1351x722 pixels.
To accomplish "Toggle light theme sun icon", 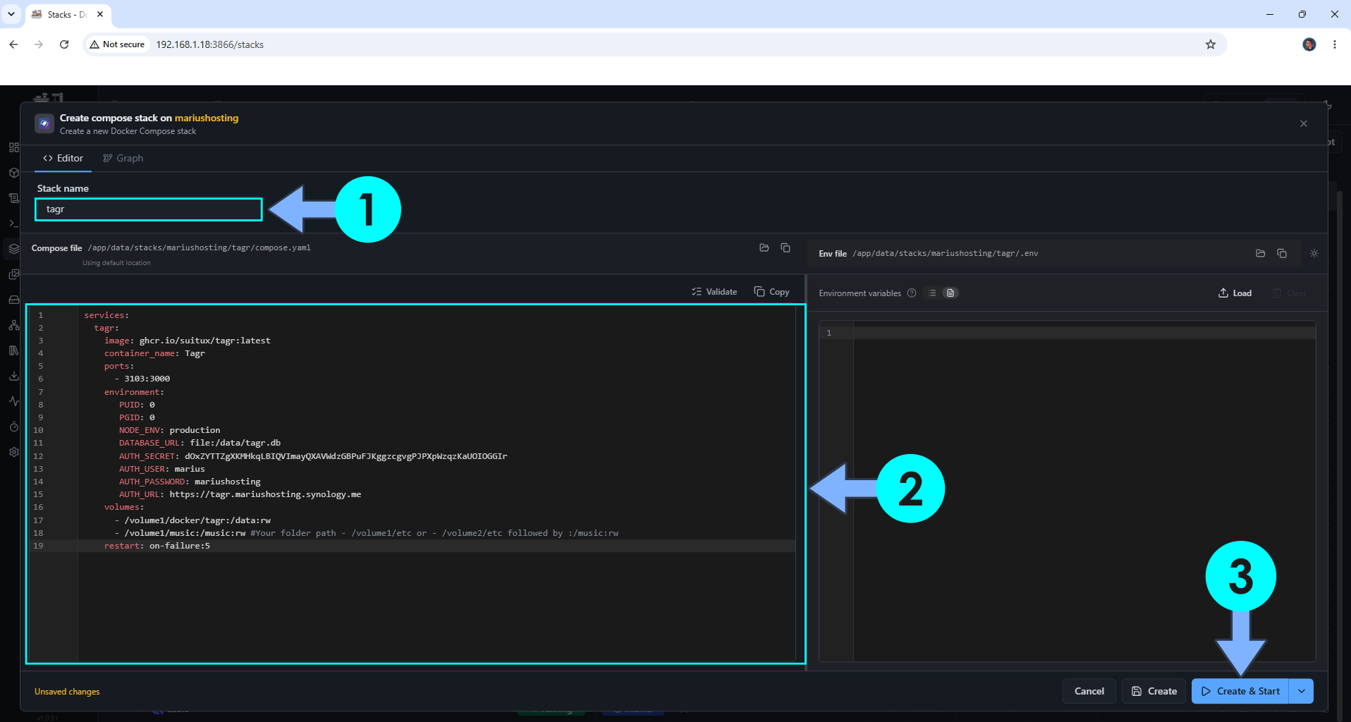I will pos(1314,253).
